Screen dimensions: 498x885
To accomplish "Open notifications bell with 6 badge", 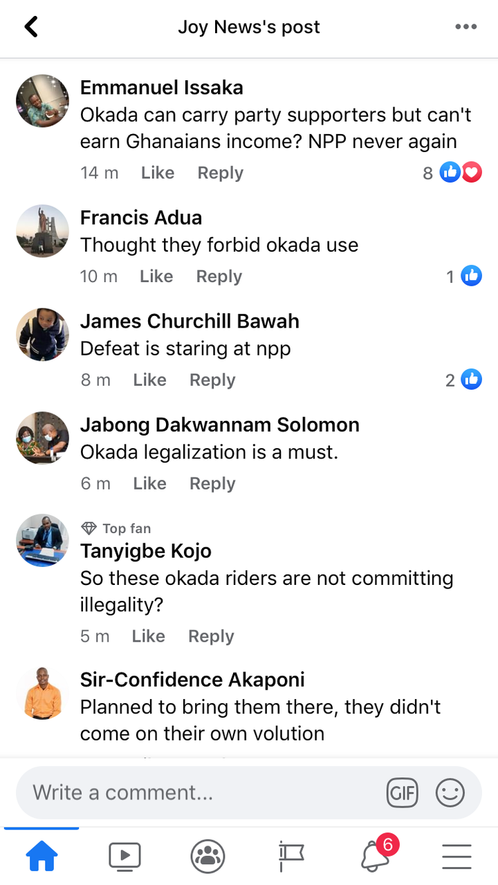I will pyautogui.click(x=374, y=857).
